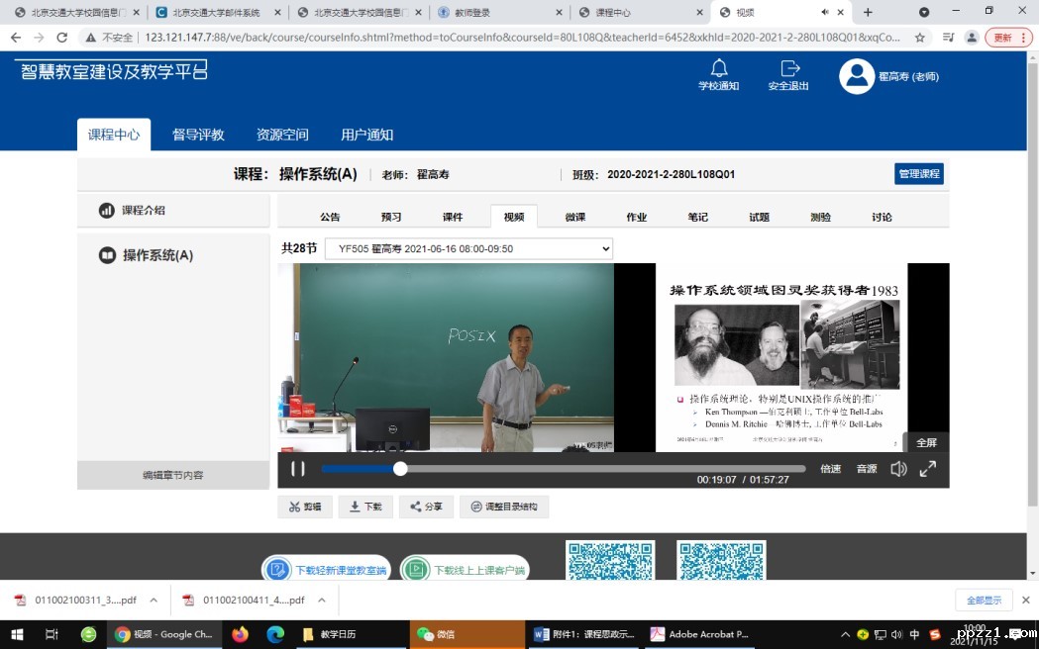Open a new browser tab with plus
Viewport: 1039px width, 649px height.
tap(868, 12)
